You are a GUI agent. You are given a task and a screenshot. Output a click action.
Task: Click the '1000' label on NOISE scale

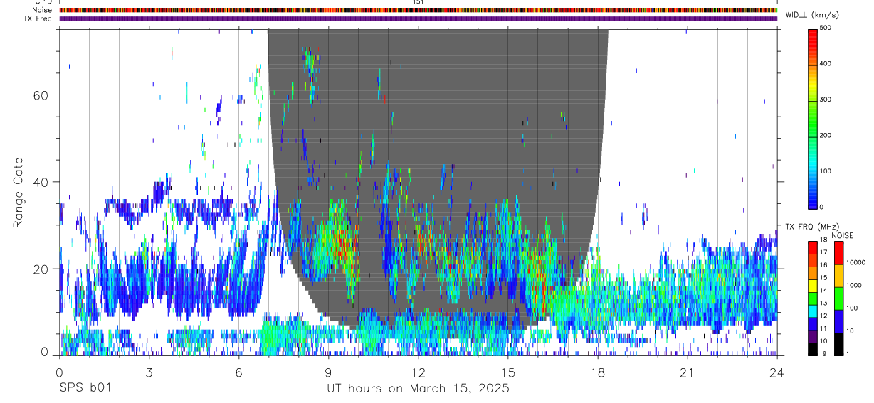tap(853, 285)
